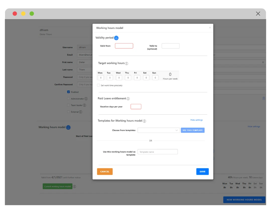Click the blue info badge beside Validity period

116,38
